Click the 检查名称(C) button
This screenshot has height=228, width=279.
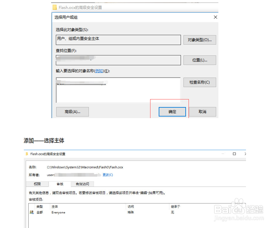coord(200,82)
